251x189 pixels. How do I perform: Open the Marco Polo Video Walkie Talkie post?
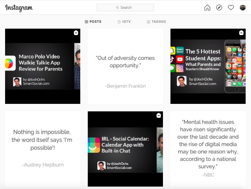click(43, 66)
